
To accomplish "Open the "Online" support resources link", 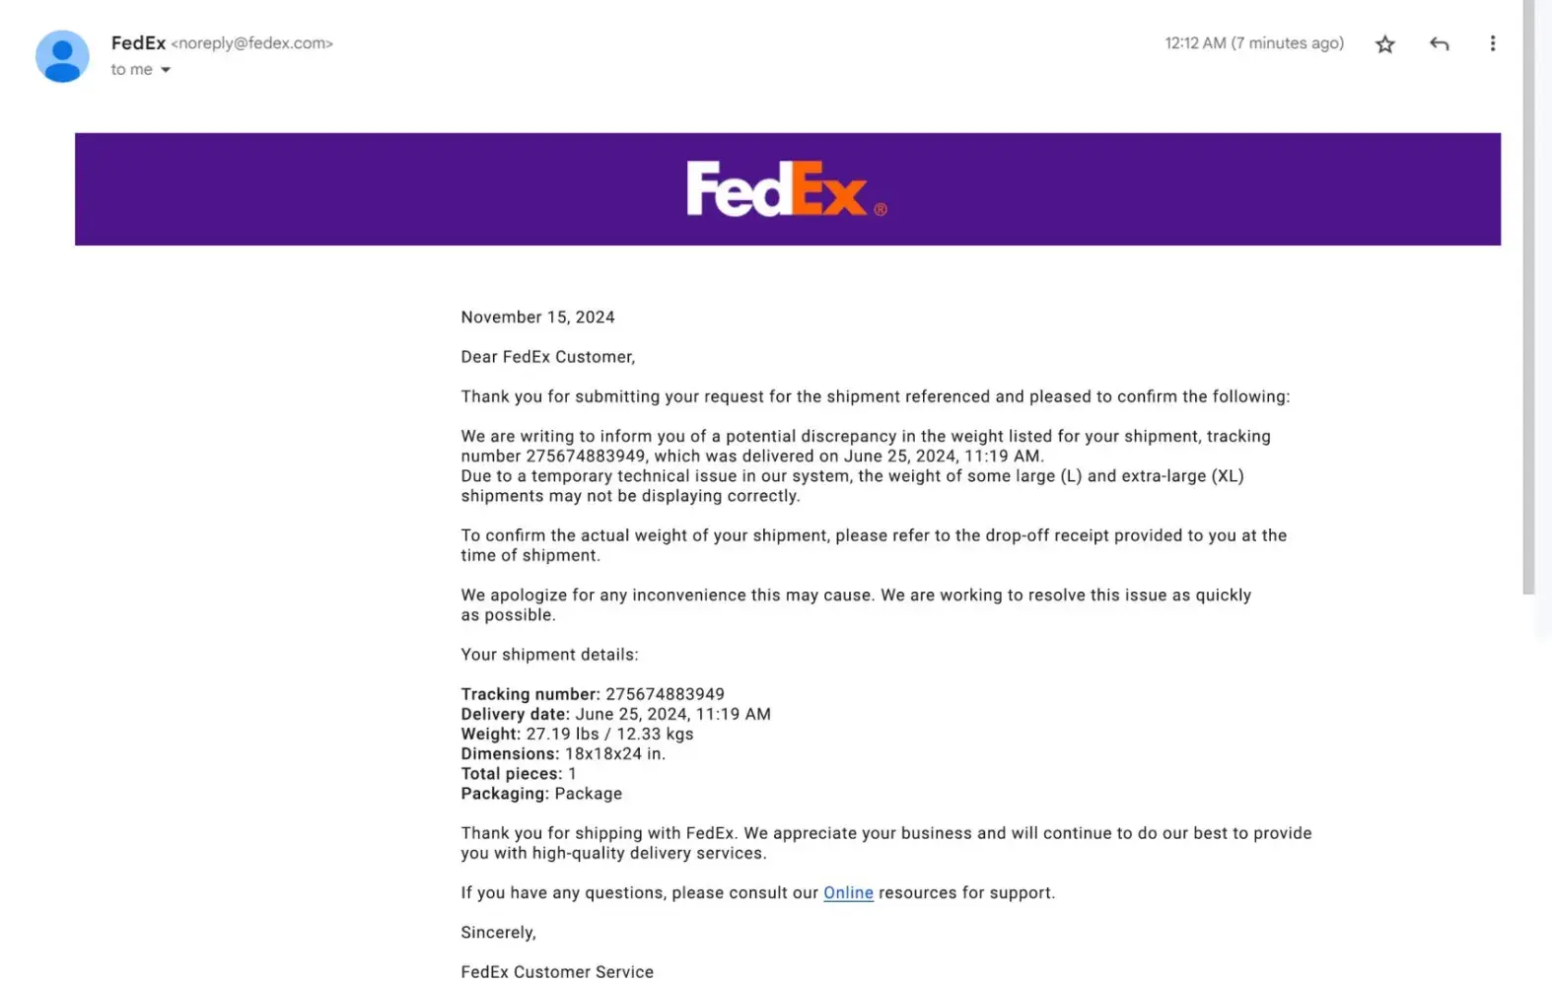I will (848, 893).
